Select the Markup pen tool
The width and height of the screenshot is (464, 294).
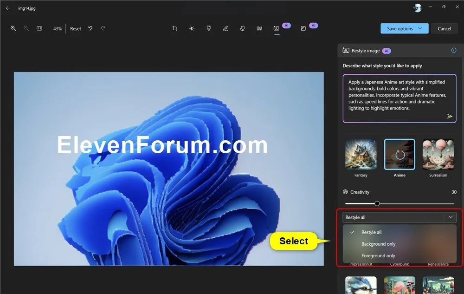[x=226, y=28]
